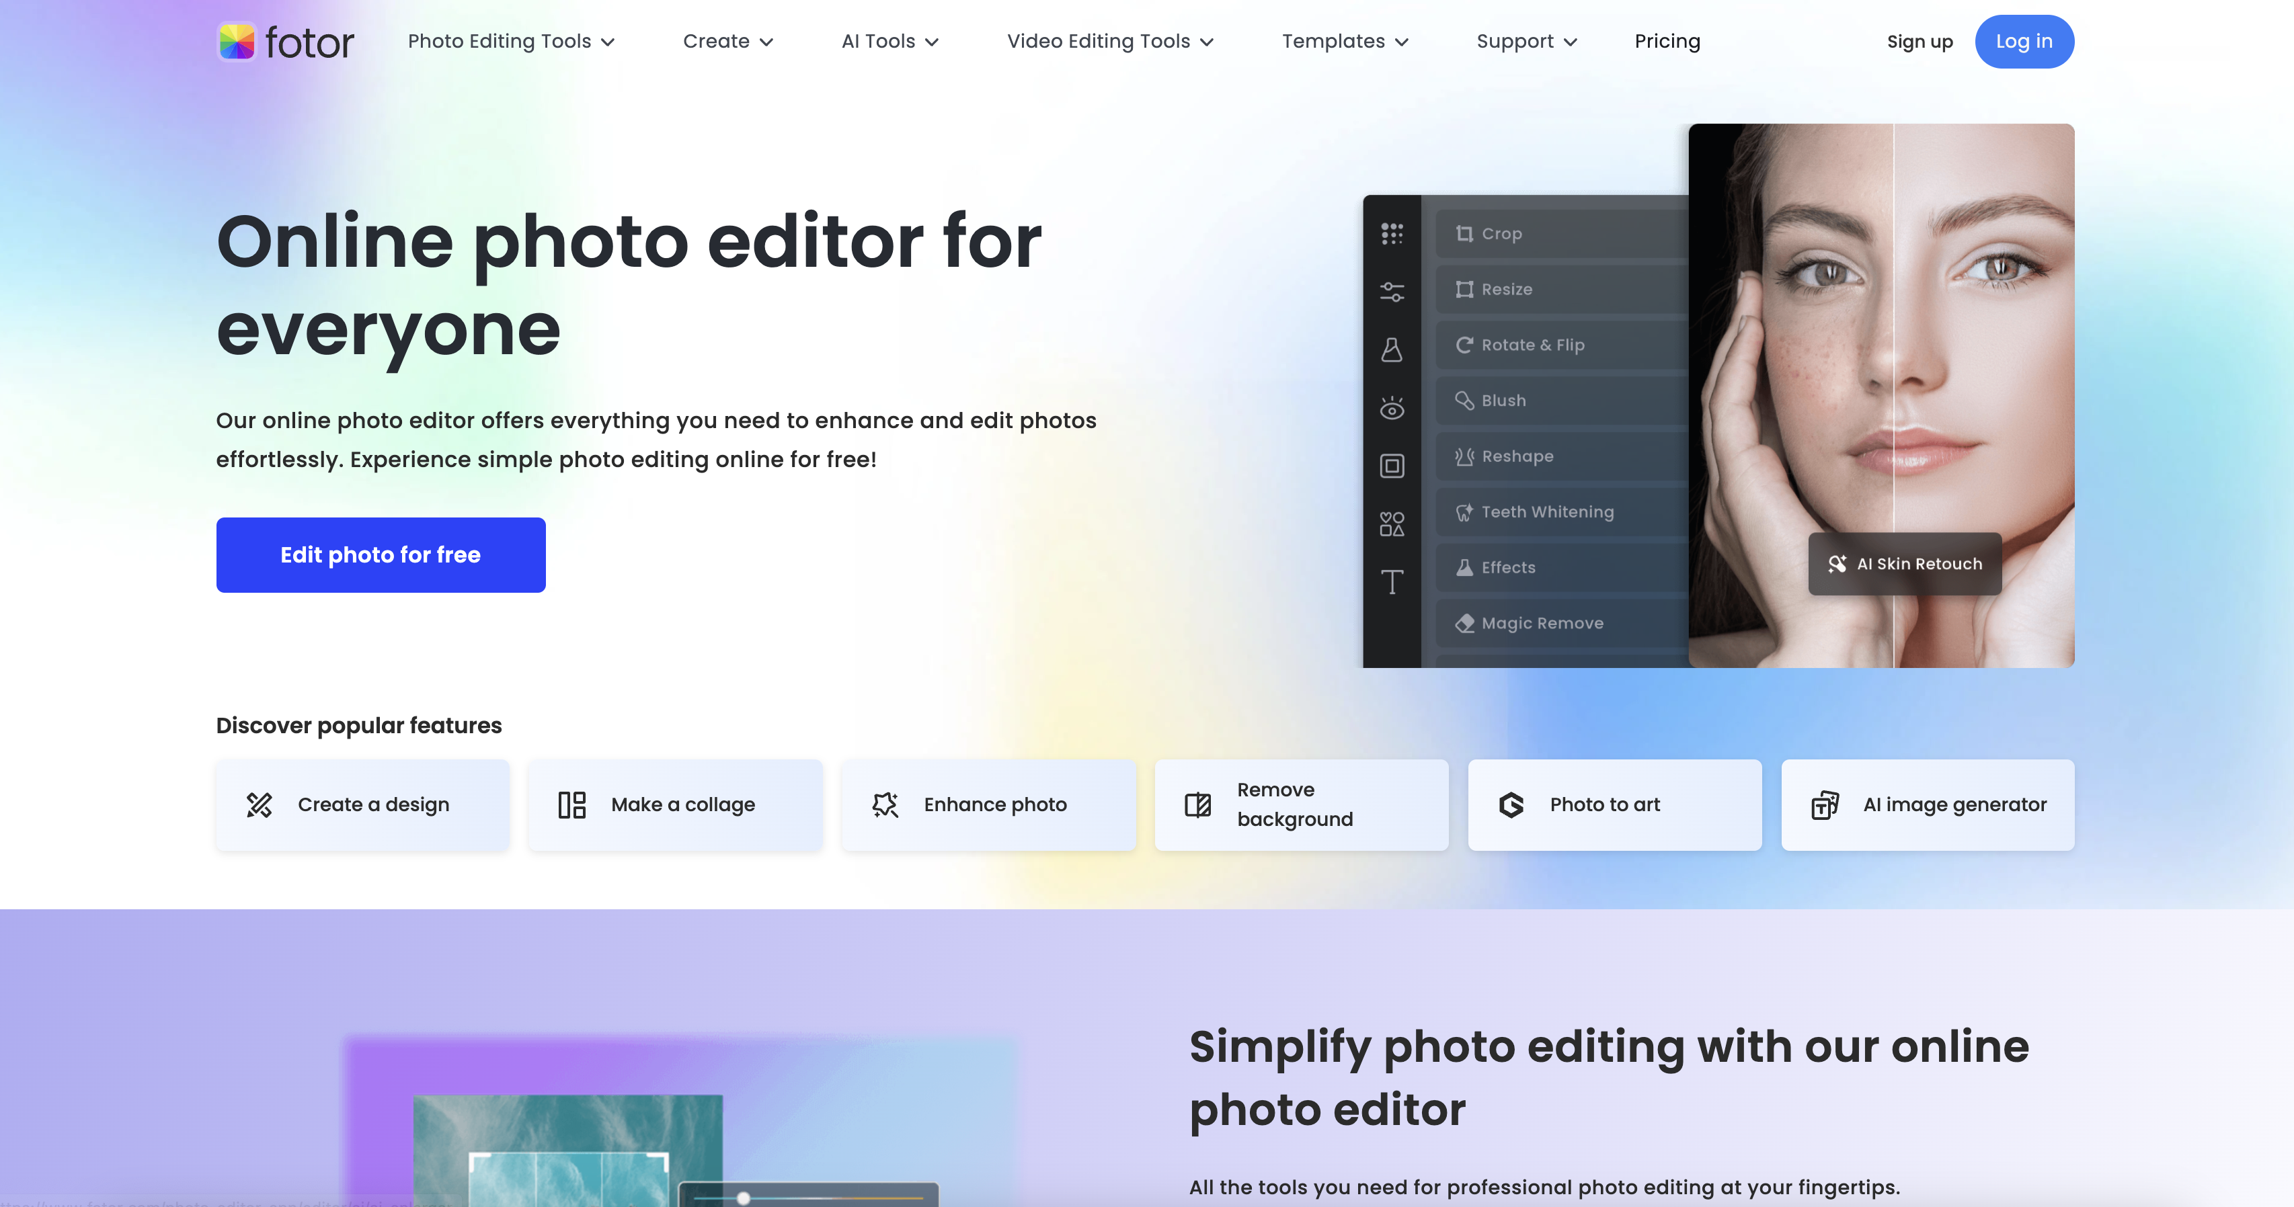
Task: Open the elements shapes icon in editor sidebar
Action: pos(1392,524)
